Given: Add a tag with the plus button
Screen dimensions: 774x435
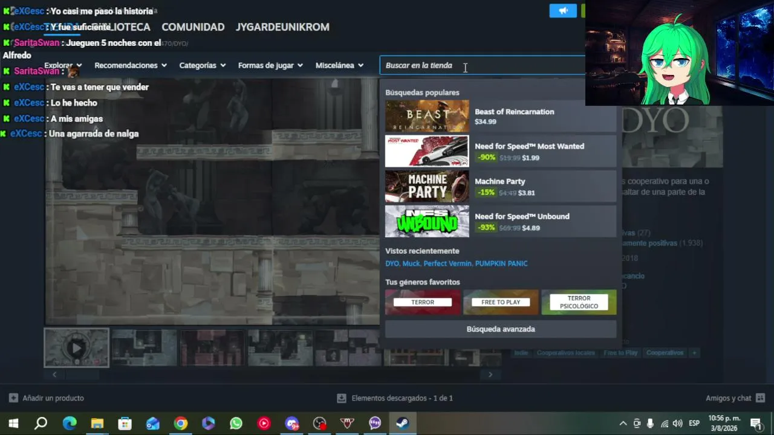Looking at the screenshot, I should tap(694, 353).
